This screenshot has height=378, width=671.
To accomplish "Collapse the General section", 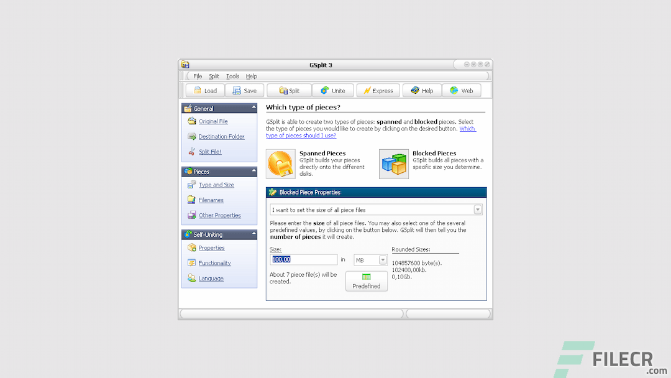I will coord(253,107).
